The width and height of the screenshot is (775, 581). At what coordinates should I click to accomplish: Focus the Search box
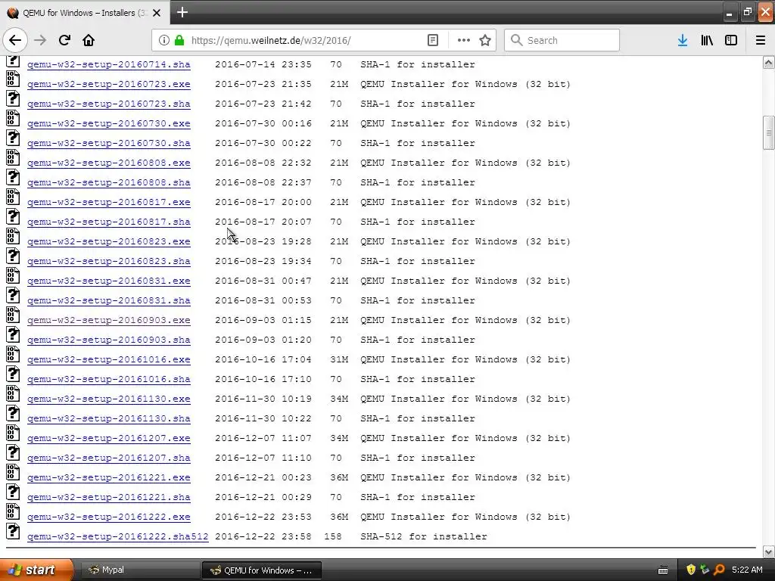point(562,40)
